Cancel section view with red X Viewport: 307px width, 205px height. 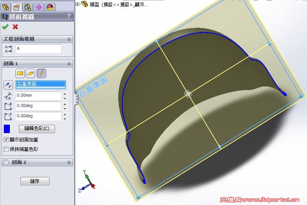pyautogui.click(x=15, y=26)
